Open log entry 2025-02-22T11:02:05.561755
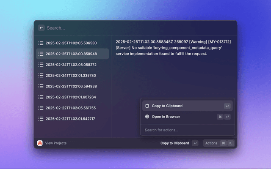This screenshot has width=271, height=169. click(71, 108)
